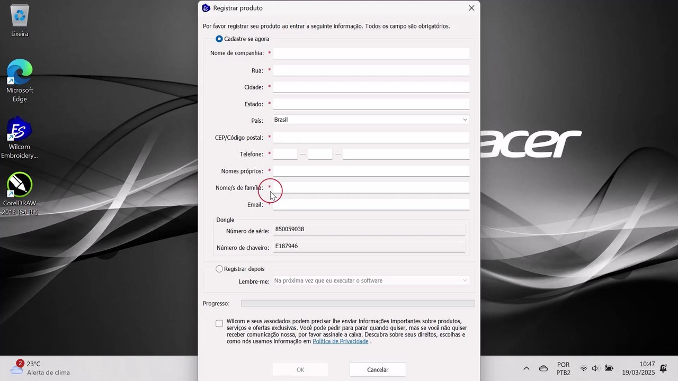Open the "Lembre-me" reminder dropdown
Image resolution: width=678 pixels, height=381 pixels.
click(371, 280)
